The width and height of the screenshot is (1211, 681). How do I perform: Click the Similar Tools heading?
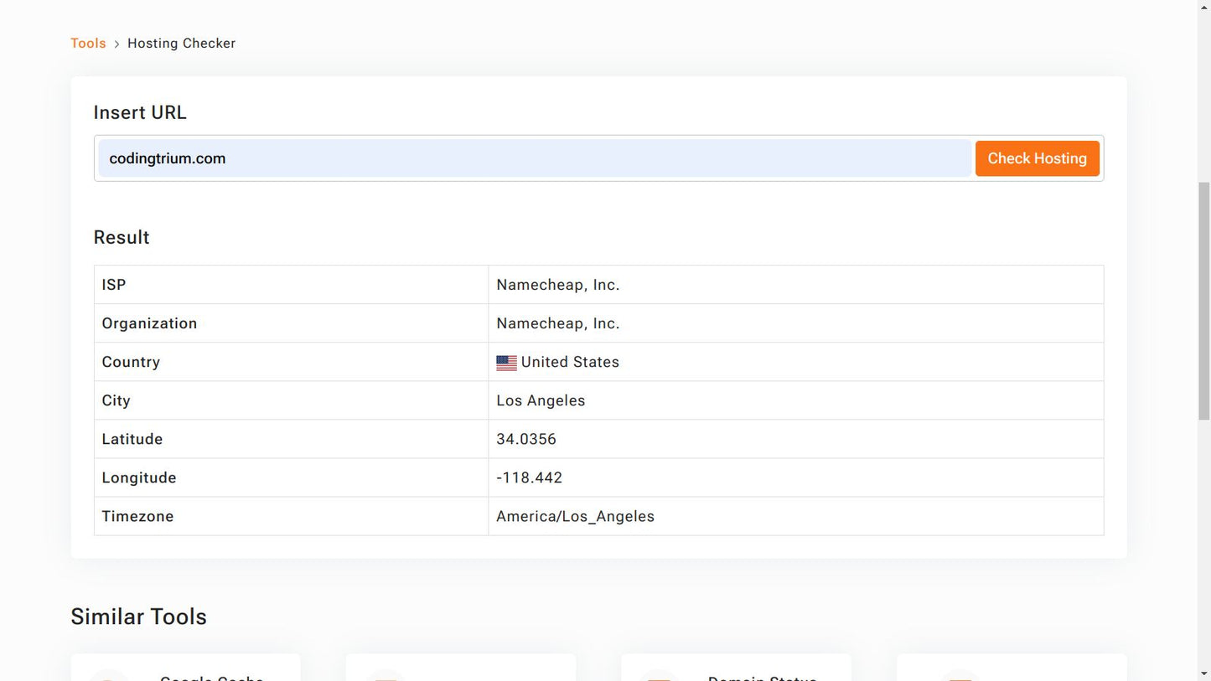[x=139, y=617]
